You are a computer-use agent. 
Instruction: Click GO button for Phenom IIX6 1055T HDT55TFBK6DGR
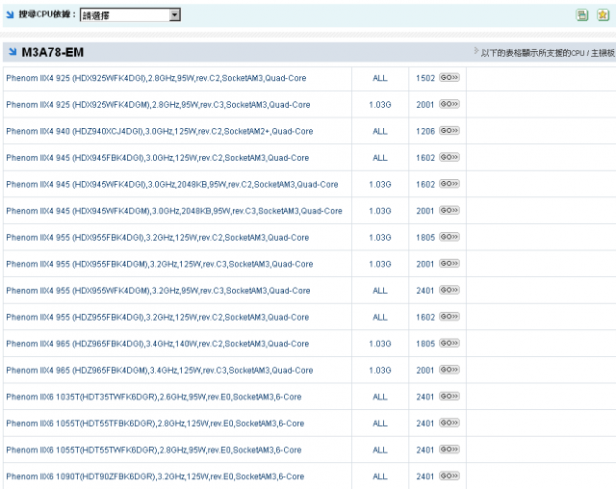coord(449,423)
